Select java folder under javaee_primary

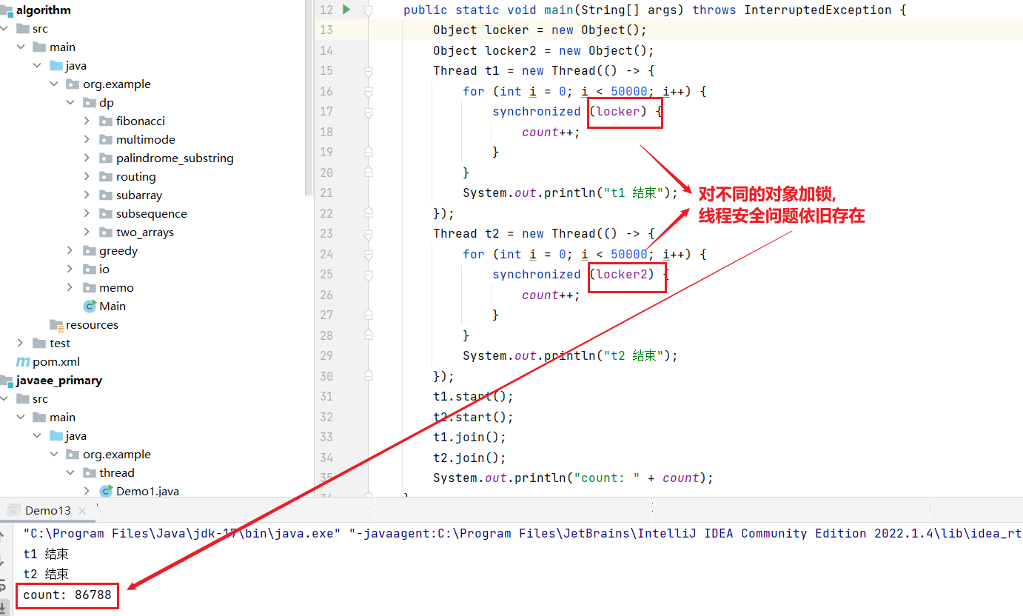[76, 435]
